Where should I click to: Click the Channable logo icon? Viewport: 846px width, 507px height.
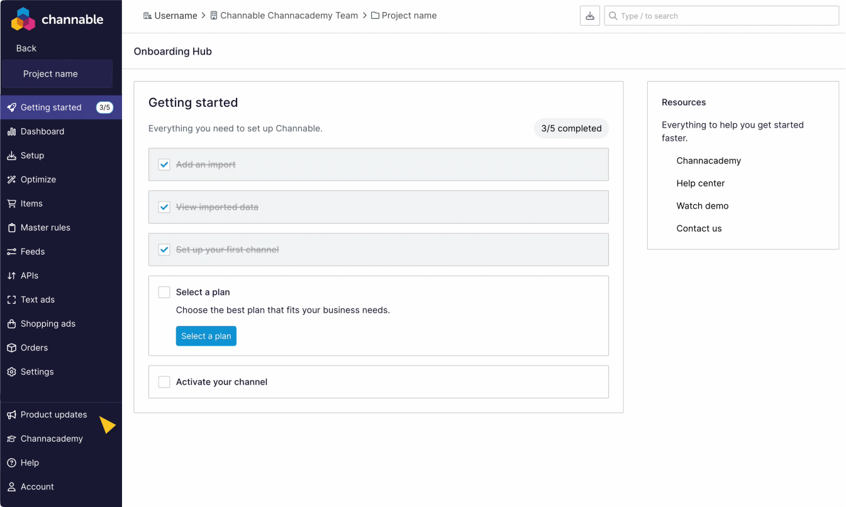click(x=23, y=19)
